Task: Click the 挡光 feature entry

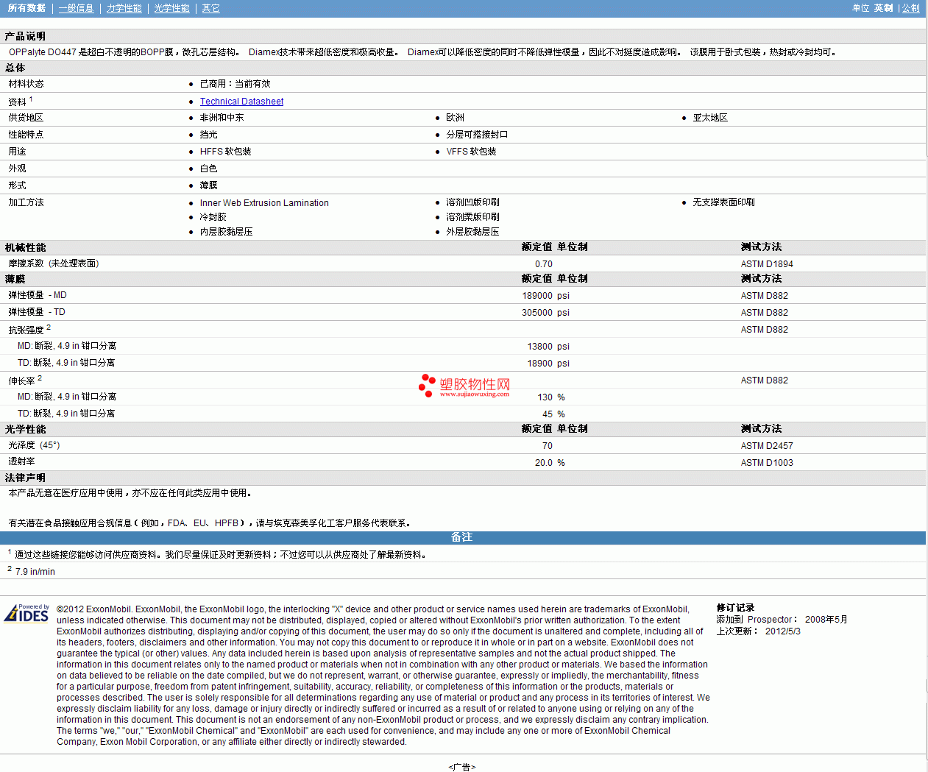Action: tap(209, 135)
